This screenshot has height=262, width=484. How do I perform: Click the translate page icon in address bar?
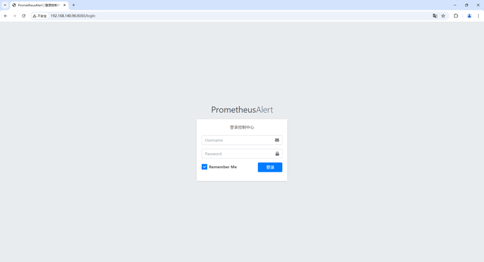(x=435, y=16)
